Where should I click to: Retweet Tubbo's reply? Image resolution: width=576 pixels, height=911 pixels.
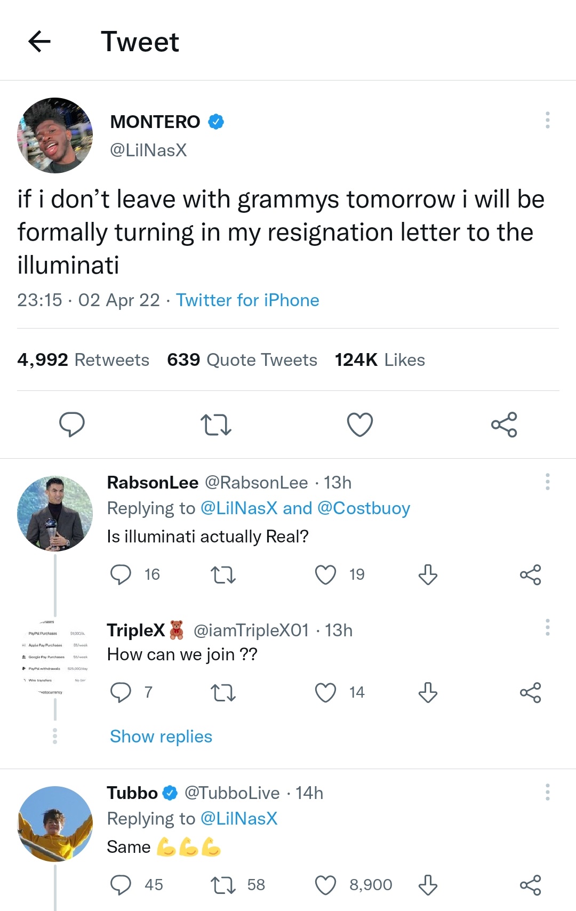223,885
